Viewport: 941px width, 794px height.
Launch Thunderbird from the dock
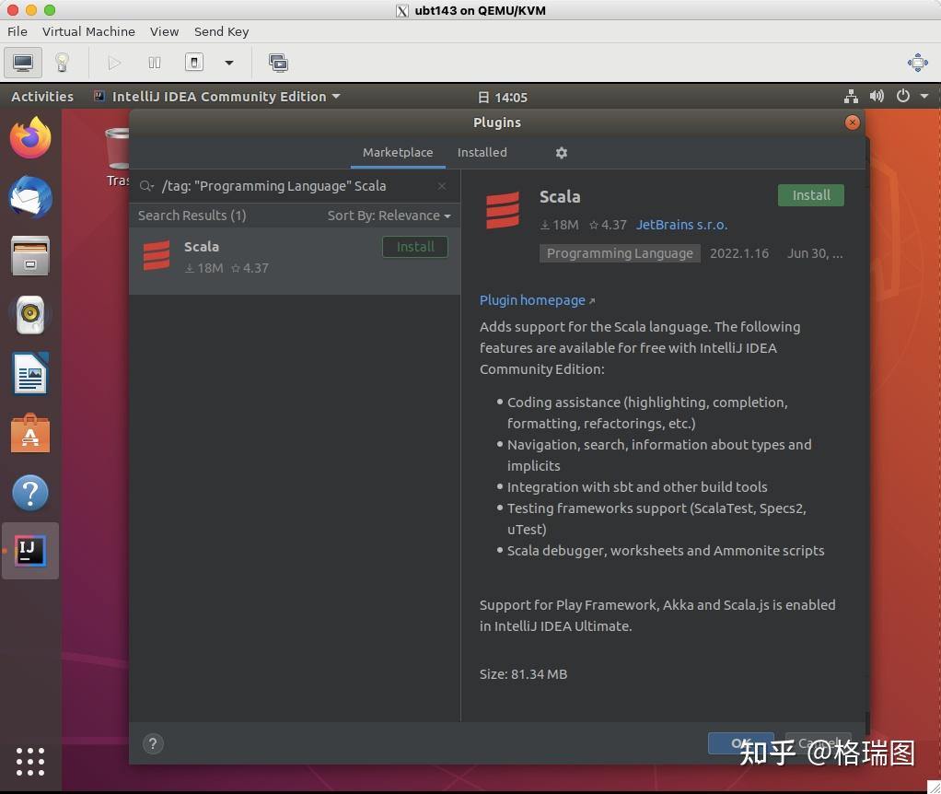click(30, 197)
